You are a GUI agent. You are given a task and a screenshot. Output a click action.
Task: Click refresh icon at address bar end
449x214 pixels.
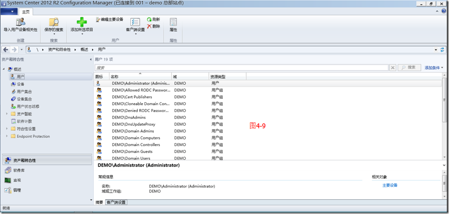442,49
